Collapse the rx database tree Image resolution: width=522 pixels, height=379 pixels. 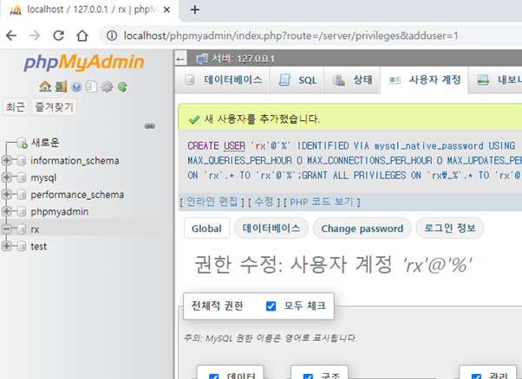tap(6, 229)
